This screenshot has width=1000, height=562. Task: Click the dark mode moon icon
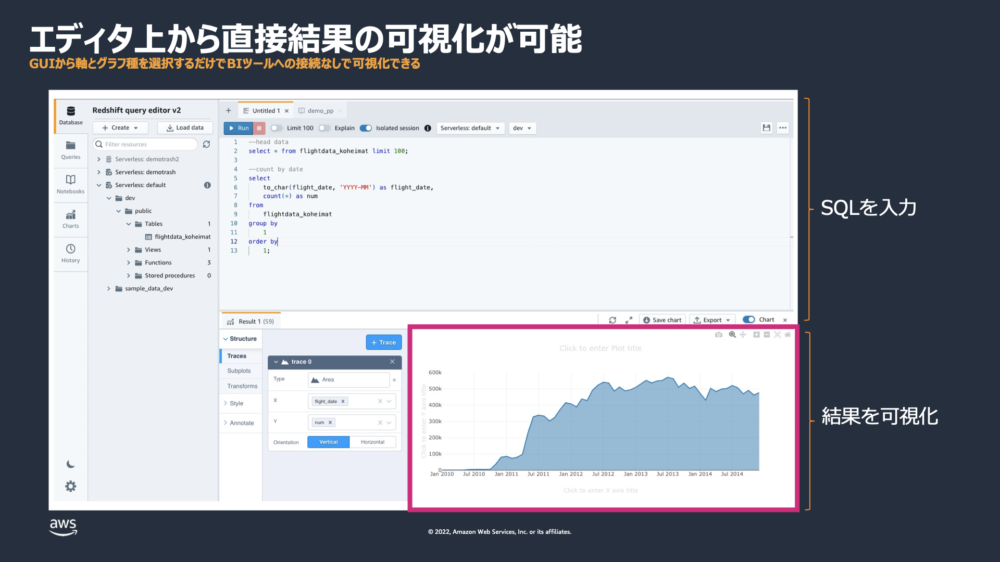click(x=71, y=464)
